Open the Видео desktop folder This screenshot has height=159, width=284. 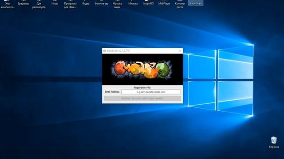click(x=86, y=3)
